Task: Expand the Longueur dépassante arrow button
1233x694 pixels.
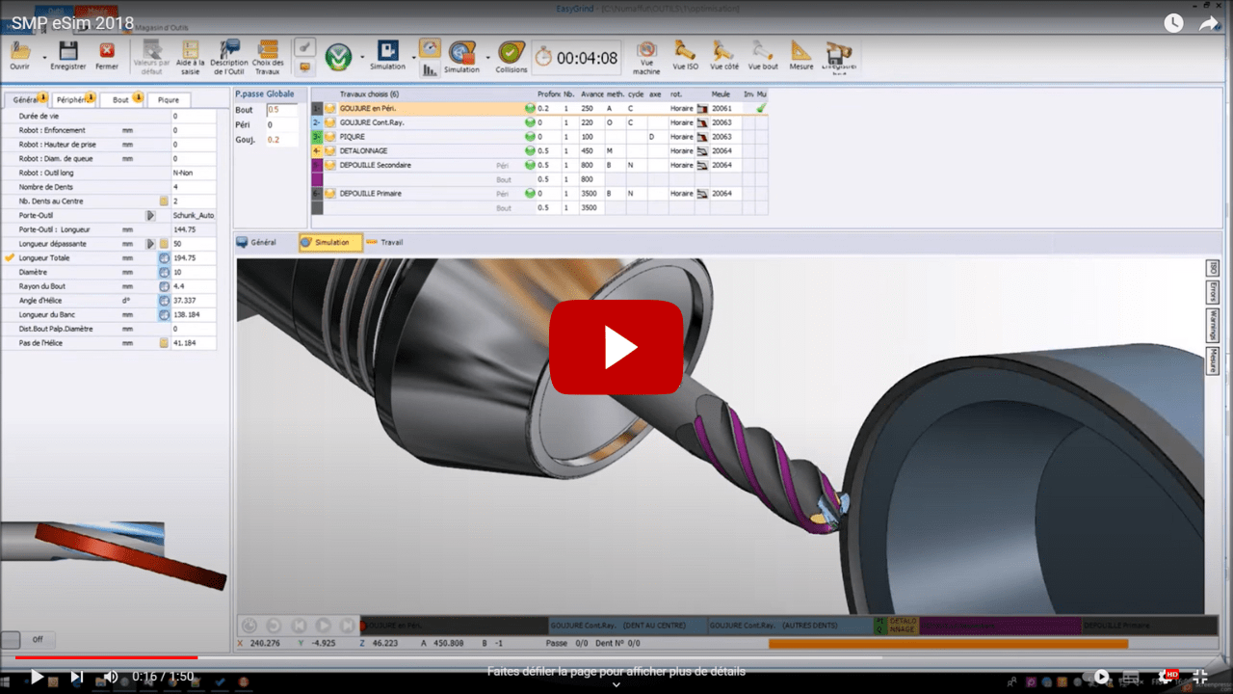Action: [x=150, y=244]
